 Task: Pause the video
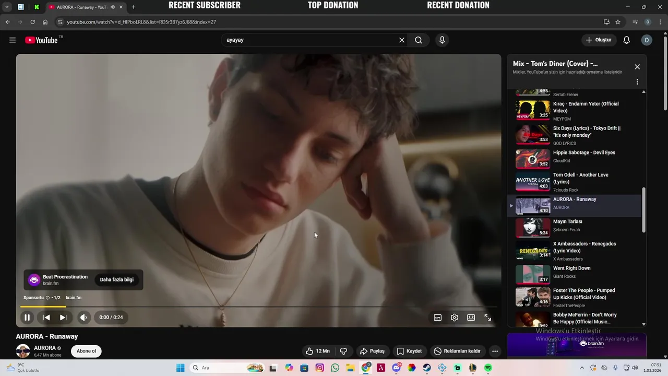click(27, 317)
